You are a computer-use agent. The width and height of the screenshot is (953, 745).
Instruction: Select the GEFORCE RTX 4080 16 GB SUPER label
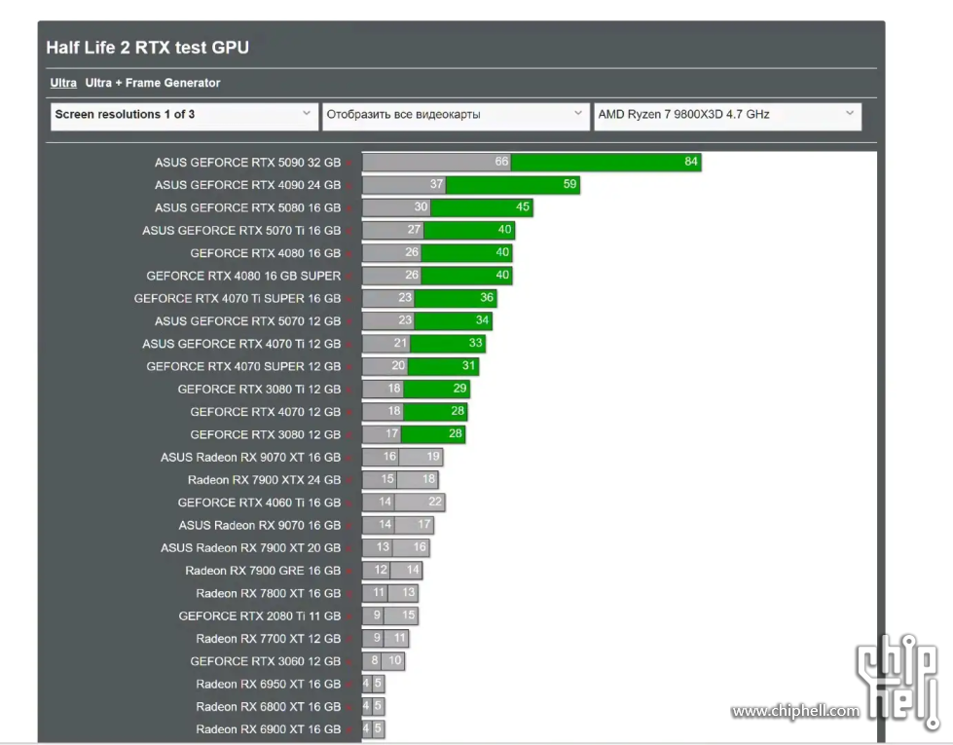243,277
